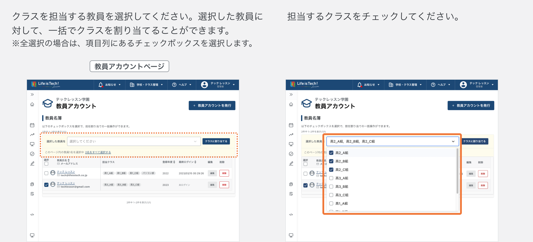
Task: Open 学校・クラス管理 dropdown in right screenshot header
Action: (405, 85)
